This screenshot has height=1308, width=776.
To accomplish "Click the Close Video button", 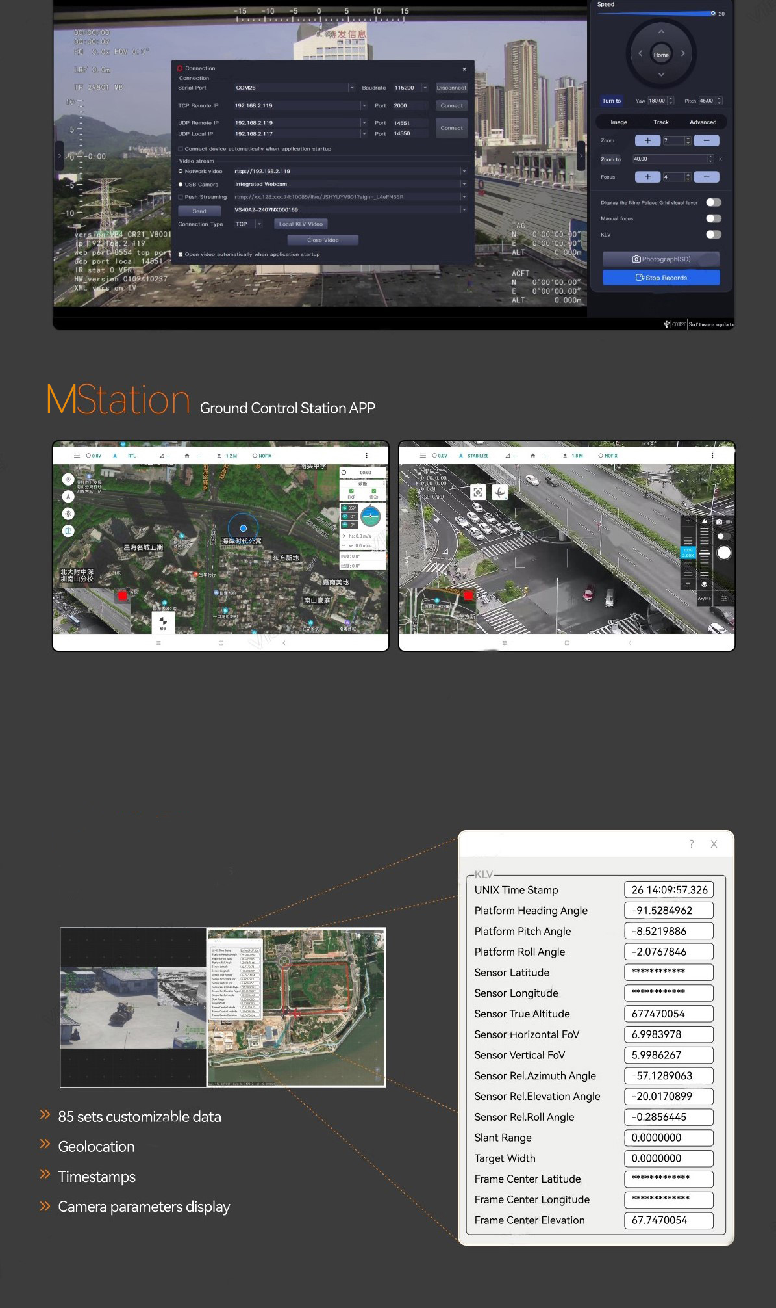I will point(323,240).
